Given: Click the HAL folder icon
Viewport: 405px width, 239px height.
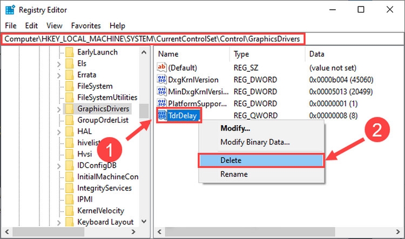Looking at the screenshot, I should point(70,132).
